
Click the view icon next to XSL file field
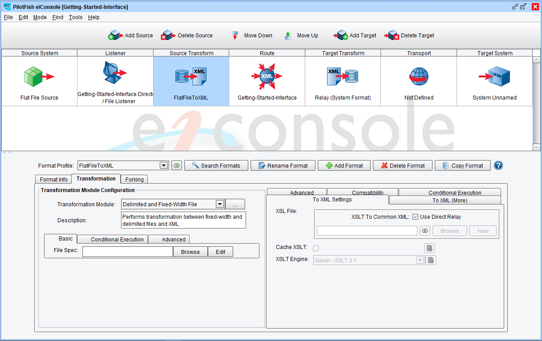425,231
